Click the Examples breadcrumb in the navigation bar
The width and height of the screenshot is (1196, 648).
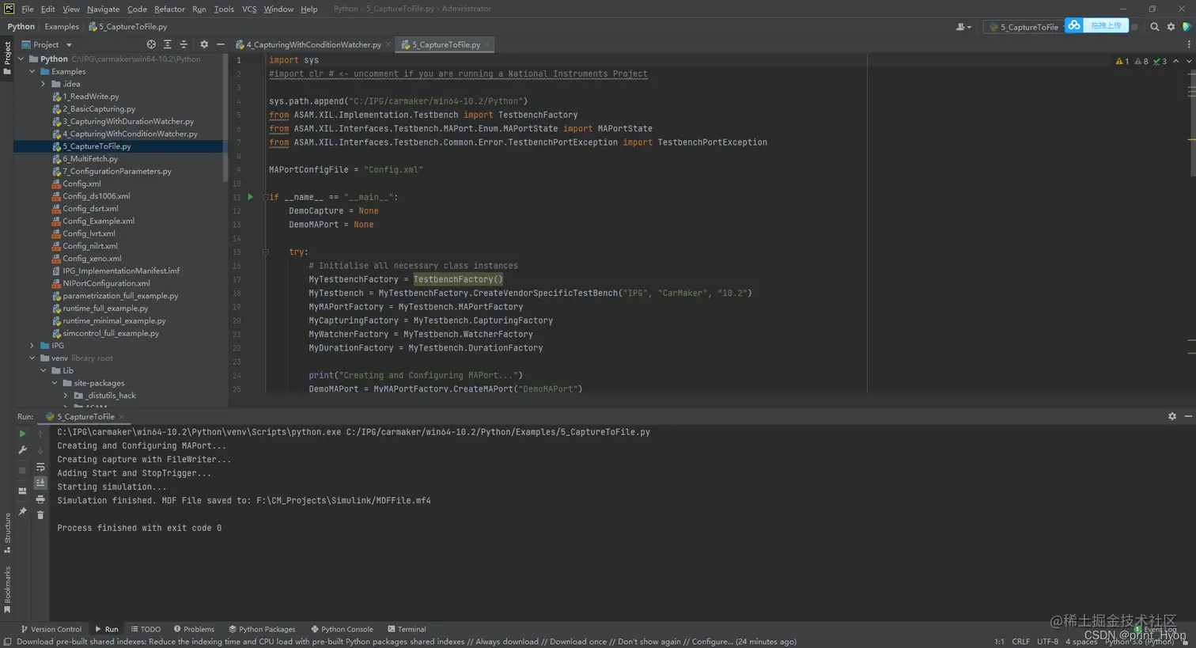click(x=62, y=27)
